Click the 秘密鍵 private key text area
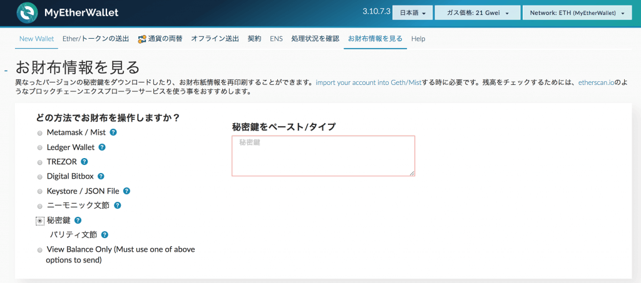The width and height of the screenshot is (641, 283). pos(324,156)
